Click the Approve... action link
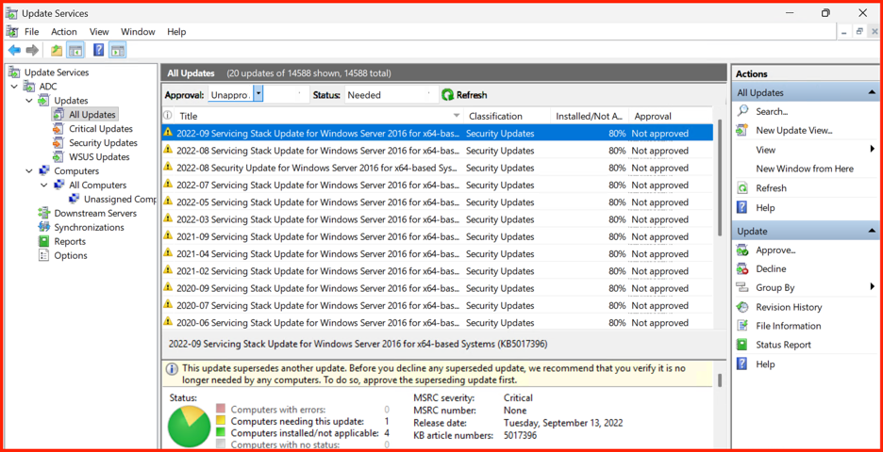Screen dimensions: 883x452 pos(775,250)
